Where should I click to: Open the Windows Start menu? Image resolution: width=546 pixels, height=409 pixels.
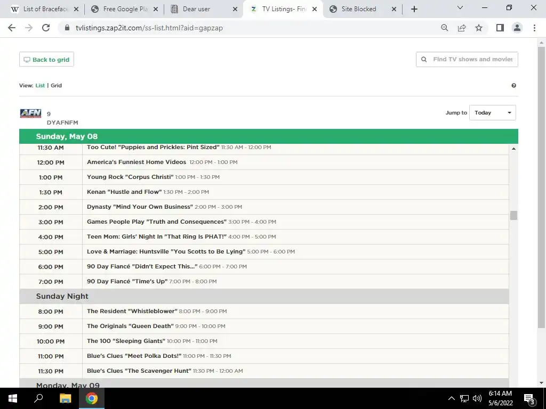(13, 398)
